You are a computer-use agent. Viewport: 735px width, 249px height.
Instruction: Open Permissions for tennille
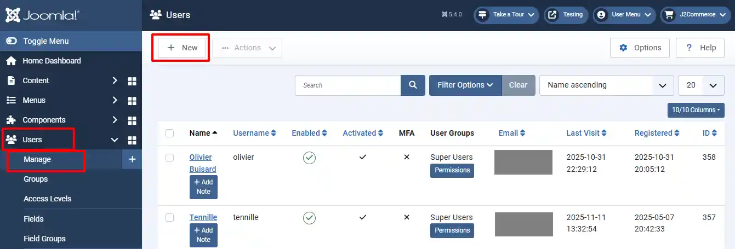click(x=452, y=230)
